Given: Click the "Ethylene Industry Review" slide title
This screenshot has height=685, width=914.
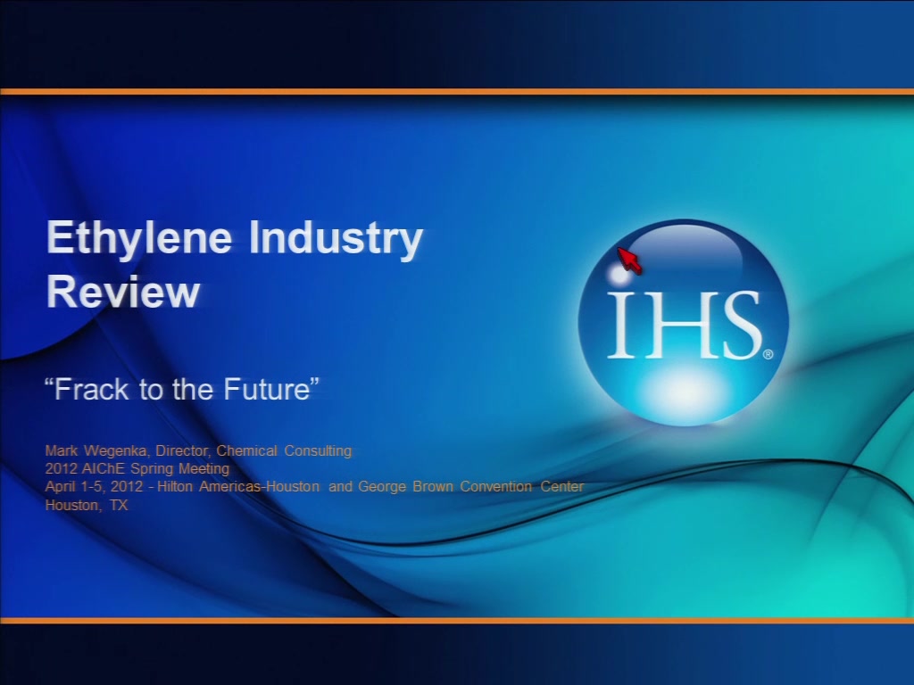Looking at the screenshot, I should (235, 264).
